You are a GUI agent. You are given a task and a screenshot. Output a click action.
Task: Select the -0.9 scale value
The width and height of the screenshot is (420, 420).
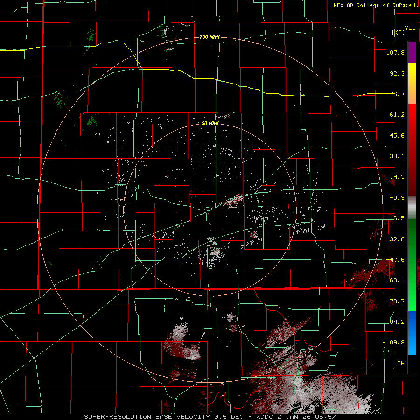click(x=397, y=198)
